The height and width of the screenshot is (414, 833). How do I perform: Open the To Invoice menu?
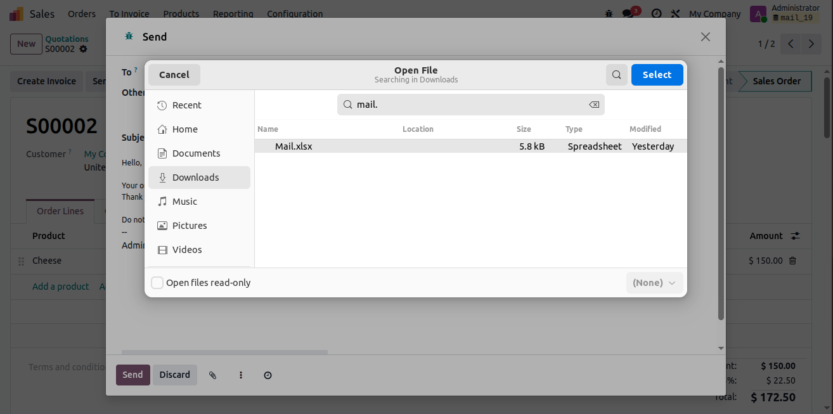coord(129,13)
